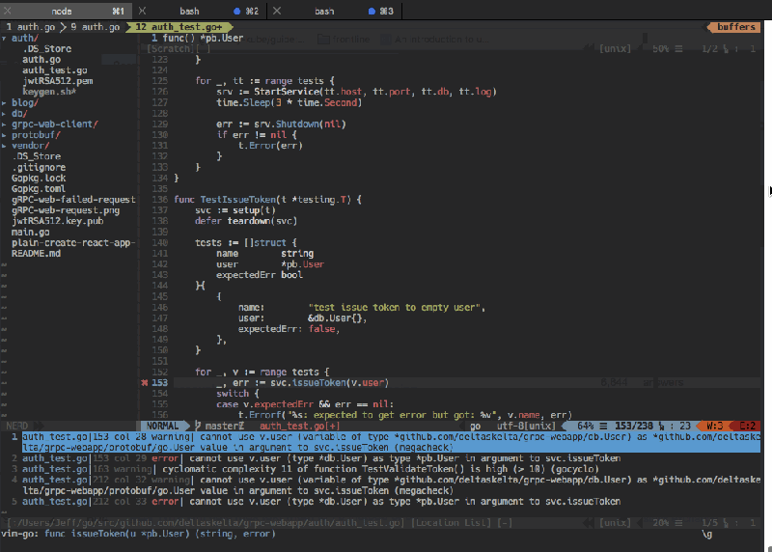772x552 pixels.
Task: Open auth_test.go in the file tree
Action: pyautogui.click(x=55, y=70)
